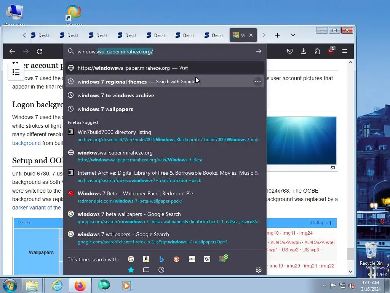The width and height of the screenshot is (390, 293).
Task: Search this time with Amazon icon
Action: pyautogui.click(x=146, y=259)
